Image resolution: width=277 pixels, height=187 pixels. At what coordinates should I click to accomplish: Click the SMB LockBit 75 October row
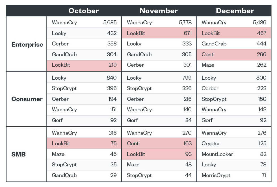point(84,143)
